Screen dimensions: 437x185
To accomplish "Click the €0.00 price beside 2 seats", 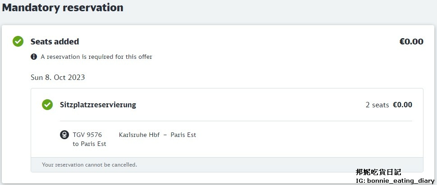I will 402,105.
